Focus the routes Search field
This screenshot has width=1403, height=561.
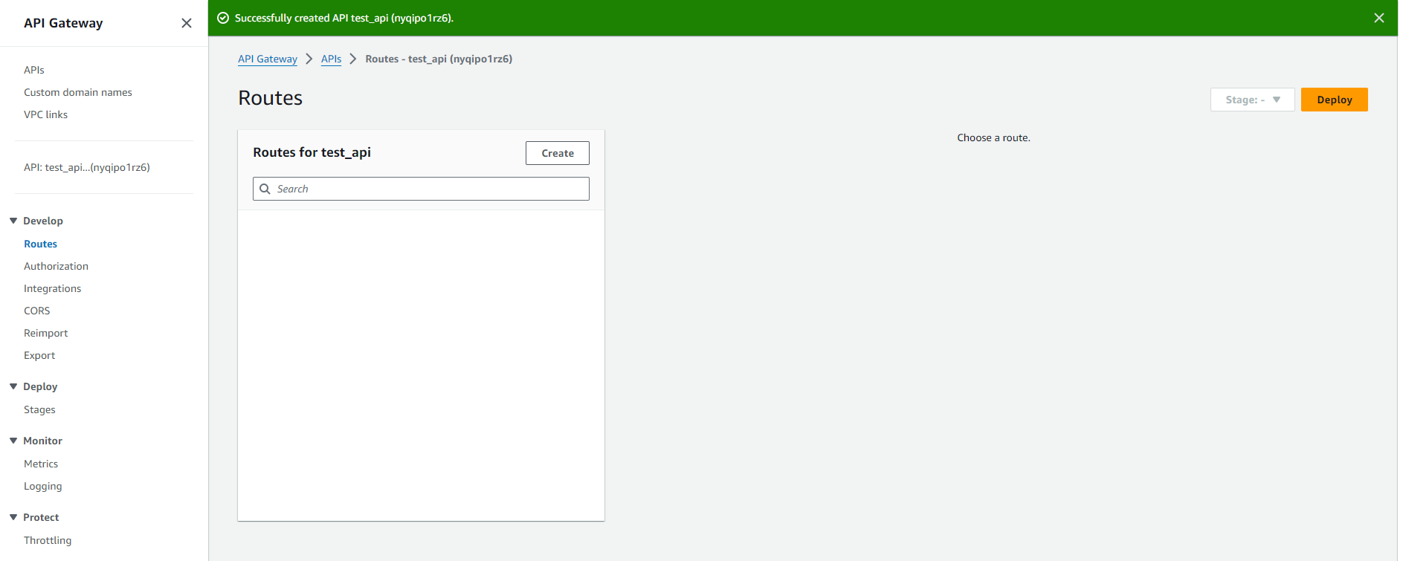tap(421, 189)
